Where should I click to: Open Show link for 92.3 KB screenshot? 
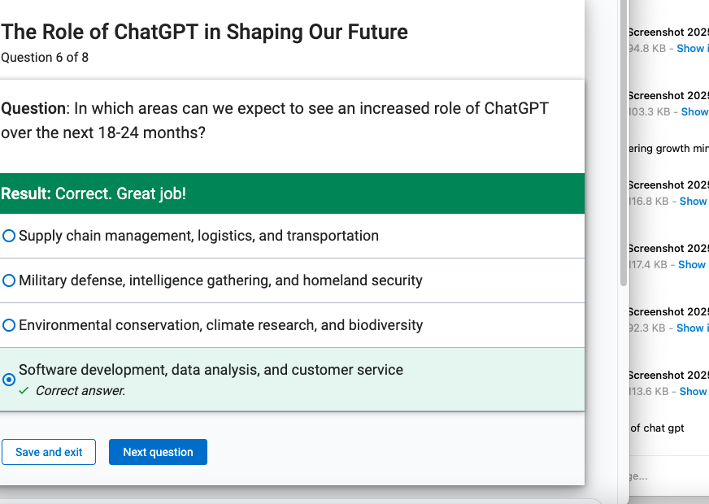tap(692, 328)
